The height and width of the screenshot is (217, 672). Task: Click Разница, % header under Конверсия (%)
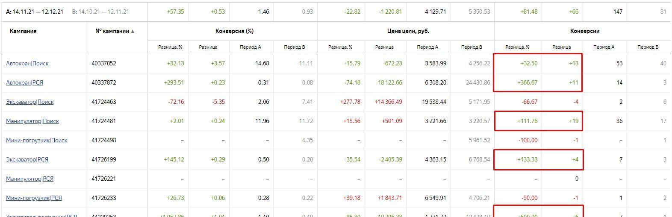[x=170, y=47]
